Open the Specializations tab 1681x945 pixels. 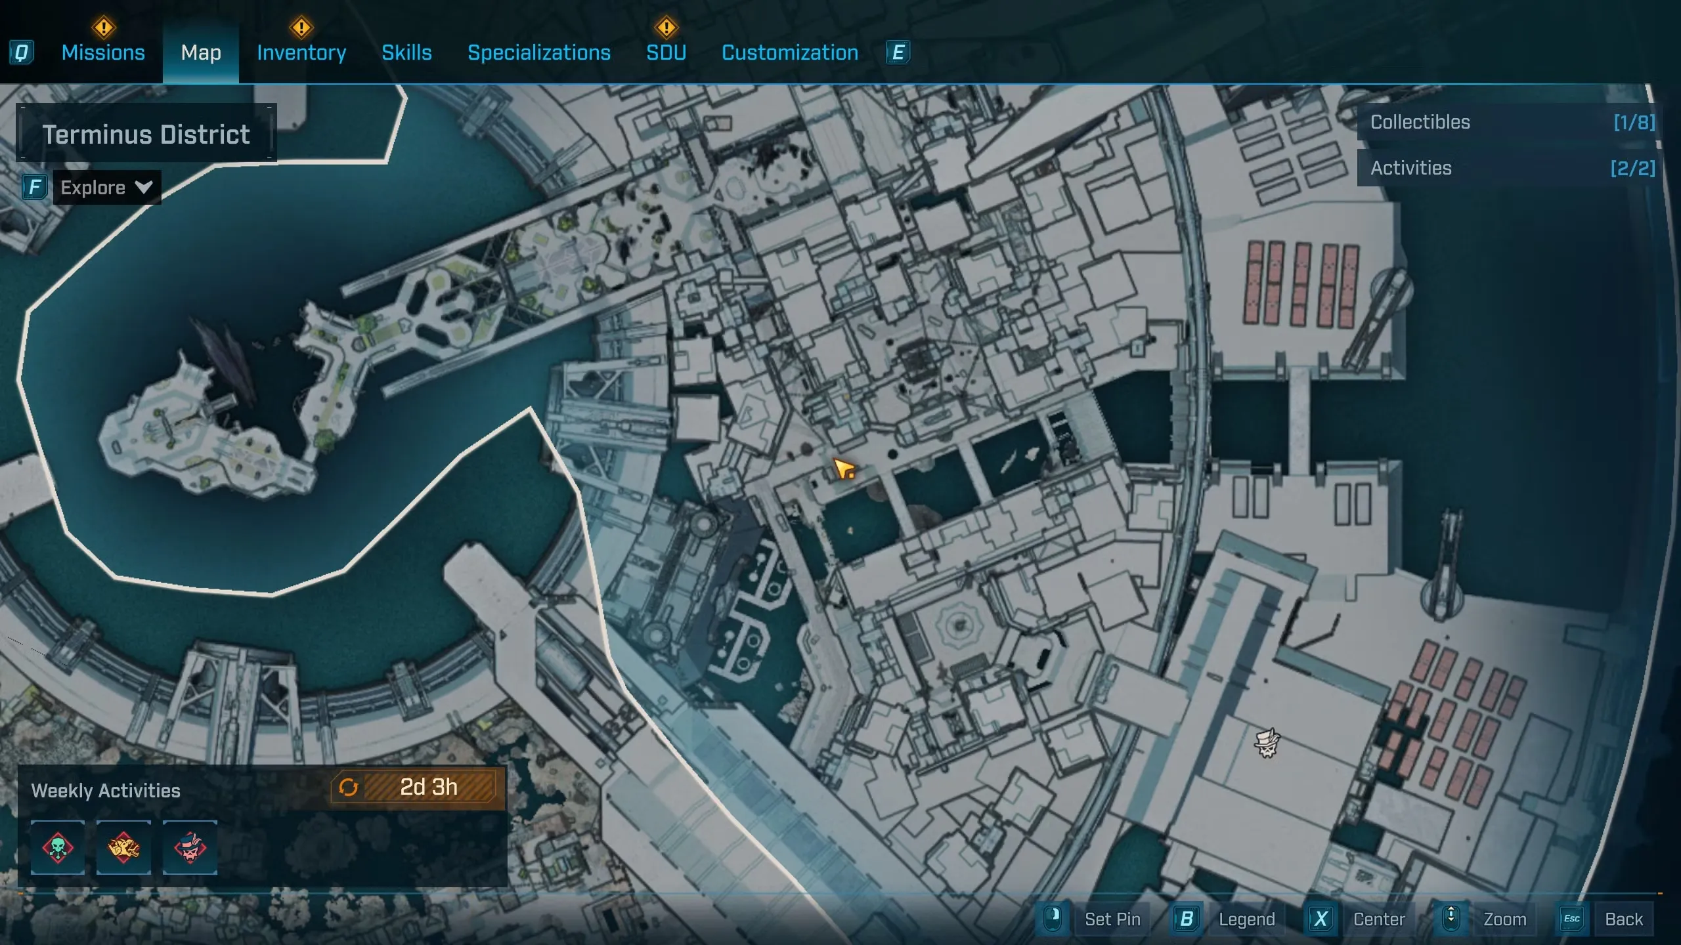(x=538, y=52)
